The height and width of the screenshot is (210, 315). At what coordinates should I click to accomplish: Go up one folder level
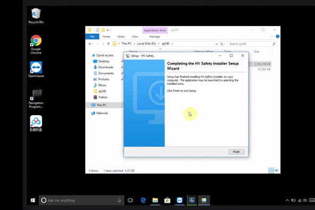(109, 44)
